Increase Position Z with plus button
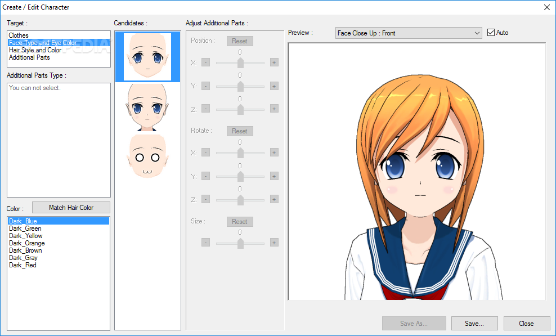This screenshot has height=336, width=556. [x=274, y=109]
